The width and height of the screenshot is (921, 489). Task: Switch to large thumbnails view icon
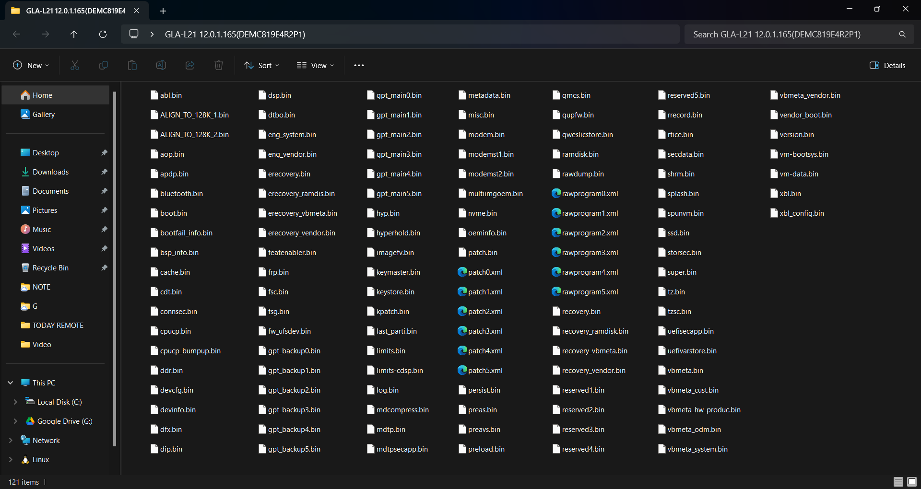pos(912,482)
